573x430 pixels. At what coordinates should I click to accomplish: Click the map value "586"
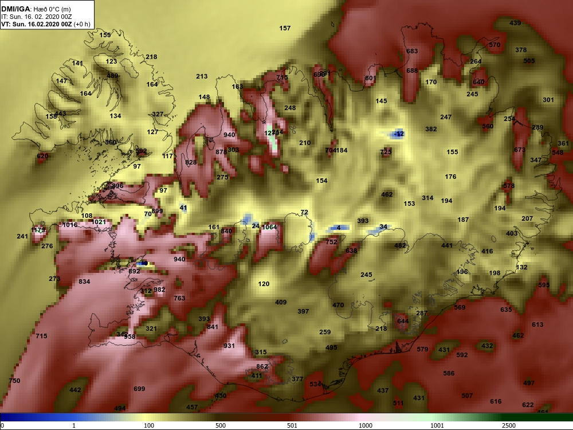pos(449,373)
